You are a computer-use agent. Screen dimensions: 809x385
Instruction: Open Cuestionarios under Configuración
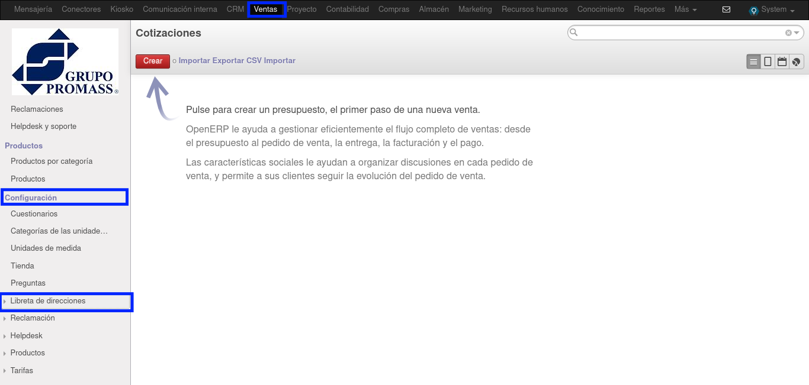point(34,214)
